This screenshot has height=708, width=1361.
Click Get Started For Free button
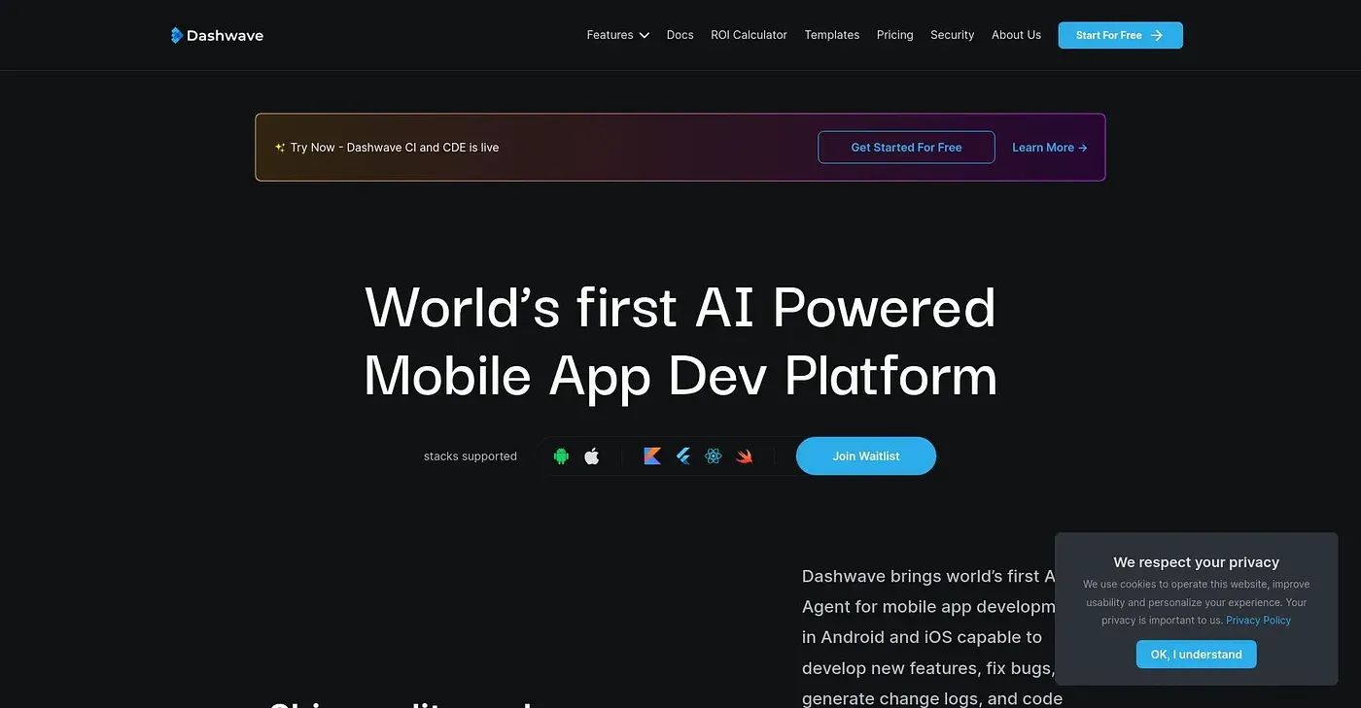906,148
